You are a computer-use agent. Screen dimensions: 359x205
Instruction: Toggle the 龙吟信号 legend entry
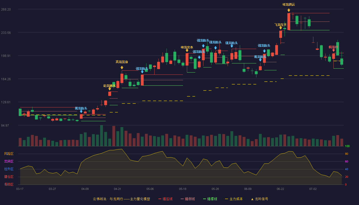[x=259, y=199]
